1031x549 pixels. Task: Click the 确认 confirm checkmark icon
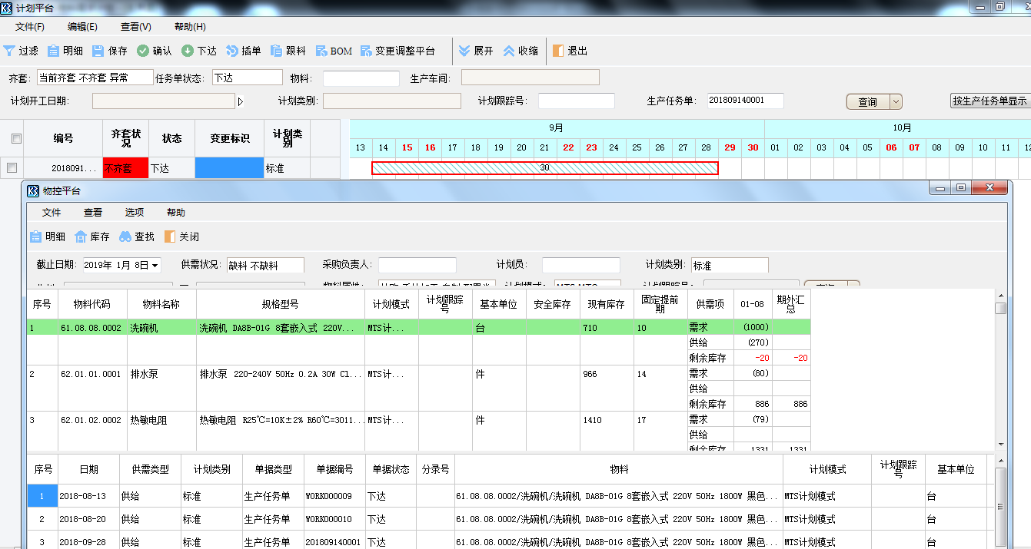[x=143, y=51]
